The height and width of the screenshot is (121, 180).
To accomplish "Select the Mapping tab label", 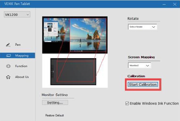I will (x=22, y=55).
